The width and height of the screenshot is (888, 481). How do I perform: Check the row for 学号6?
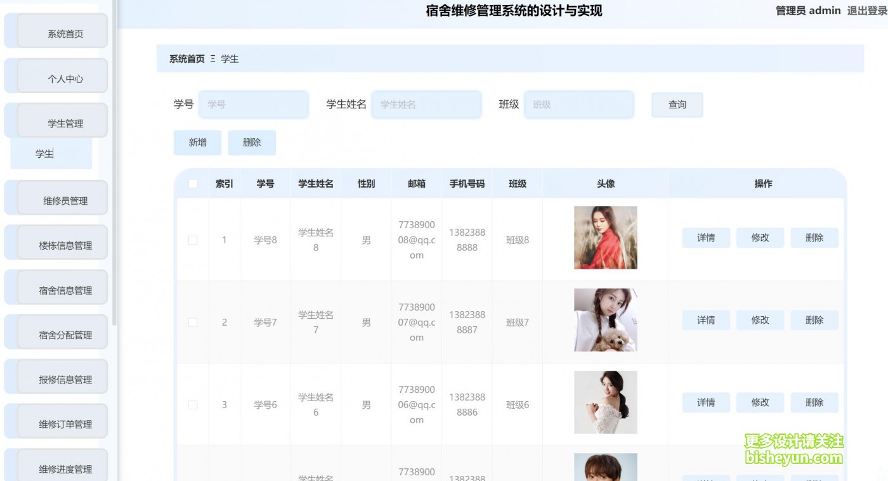point(193,405)
